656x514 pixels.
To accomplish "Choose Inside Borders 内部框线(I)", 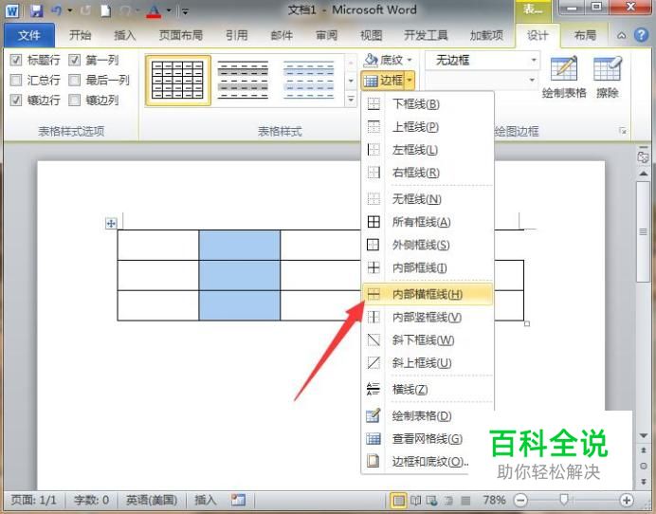I will click(428, 267).
